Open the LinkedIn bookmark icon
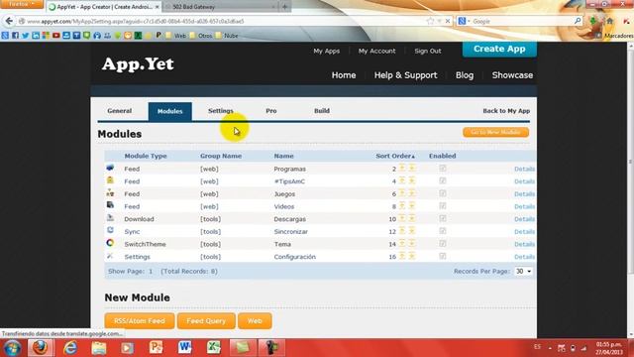The height and width of the screenshot is (357, 634). click(36, 36)
